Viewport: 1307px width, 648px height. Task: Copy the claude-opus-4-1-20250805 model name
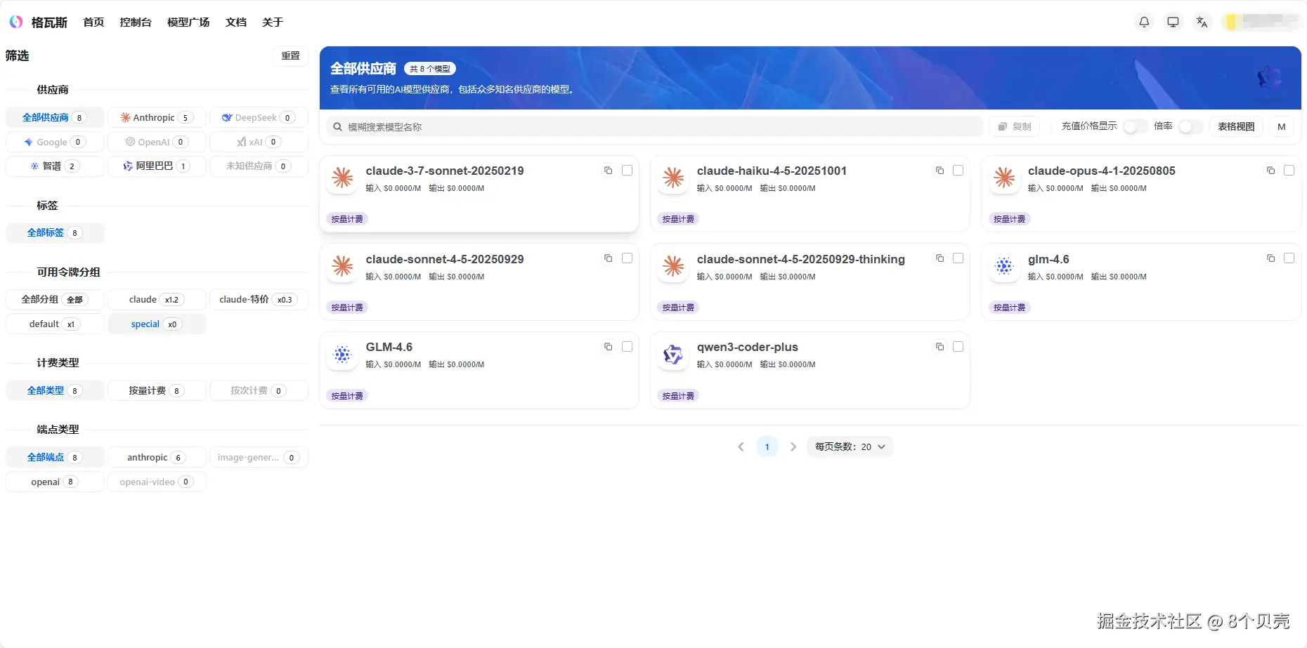(x=1270, y=171)
